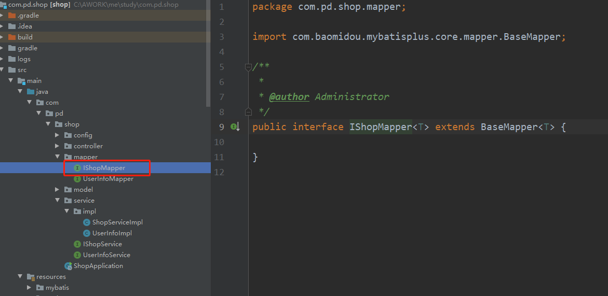Click the logs folder icon

pos(11,59)
